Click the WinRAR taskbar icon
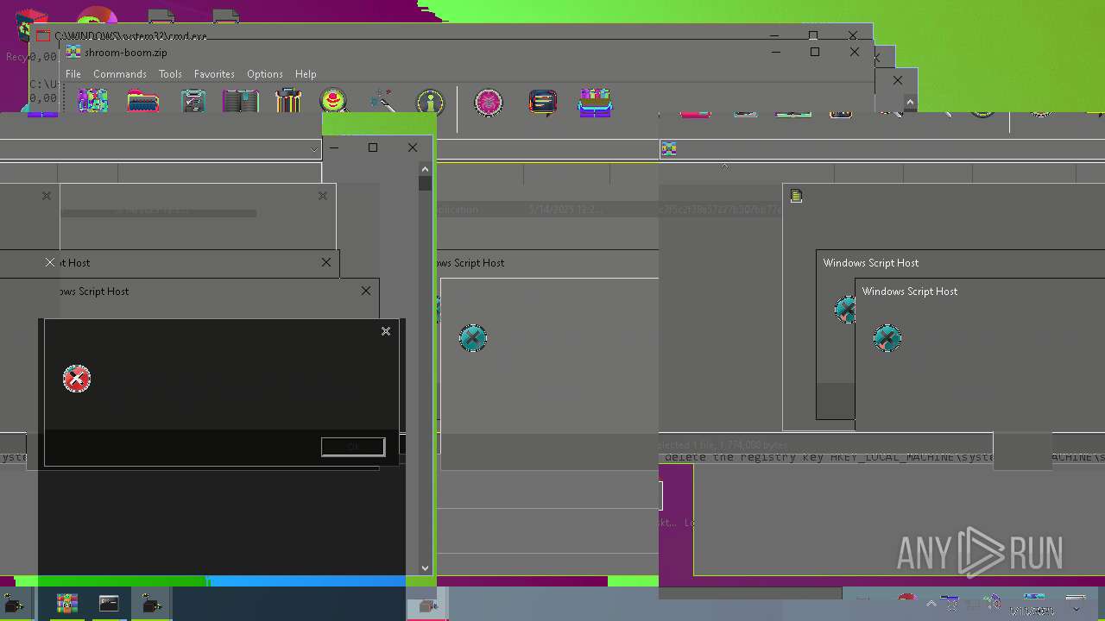Viewport: 1105px width, 621px height. (67, 604)
